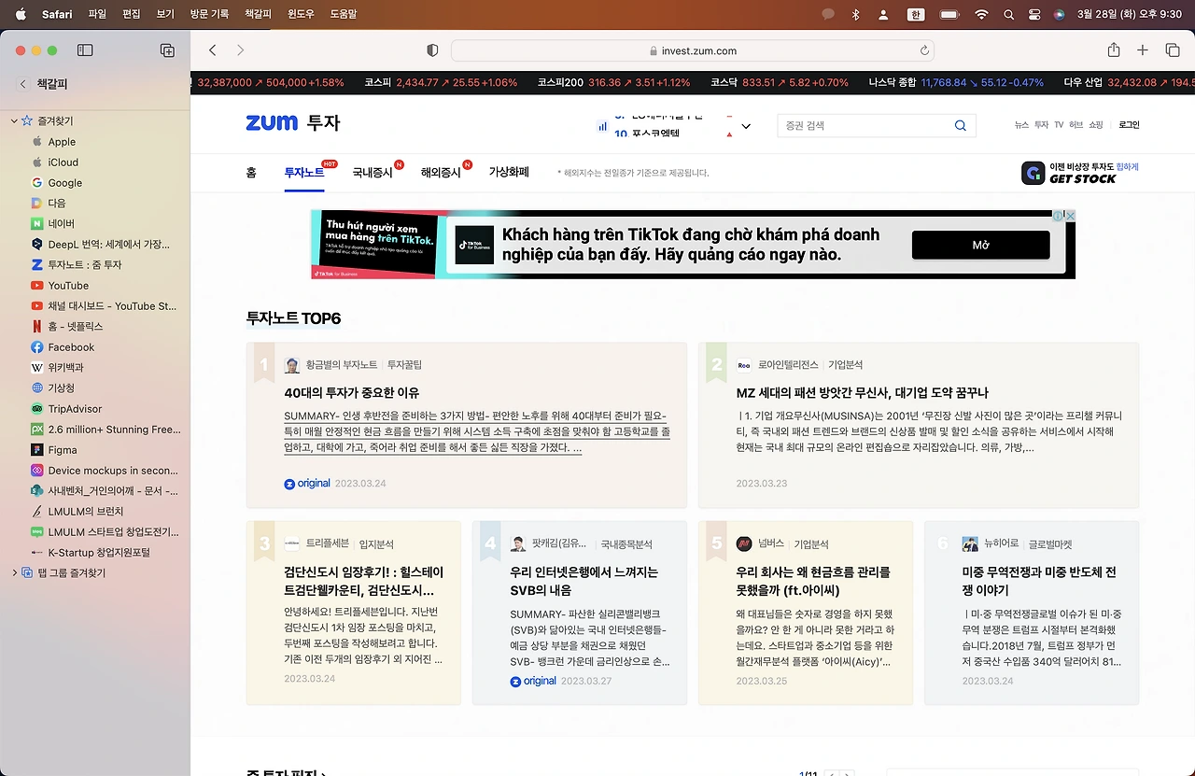Open the Share icon in Safari toolbar
This screenshot has width=1195, height=776.
(x=1114, y=50)
